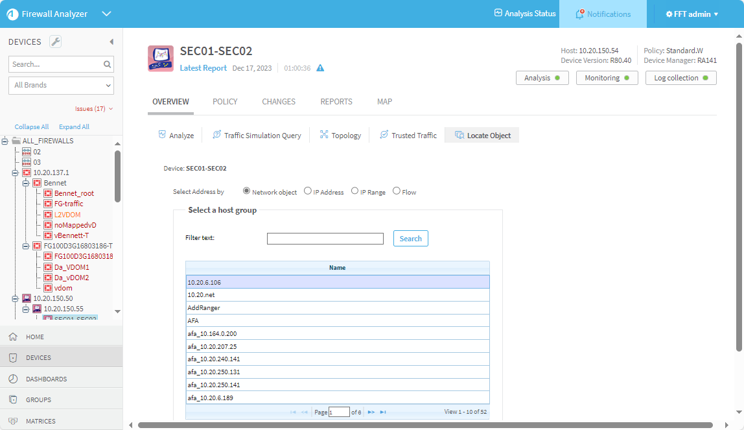Viewport: 744px width, 430px height.
Task: Click the Filter text input field
Action: click(x=325, y=239)
